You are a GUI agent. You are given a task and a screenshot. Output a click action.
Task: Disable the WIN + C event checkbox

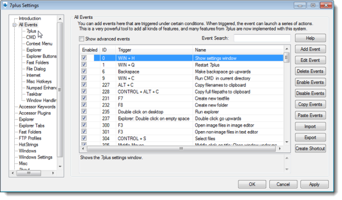tap(84, 78)
